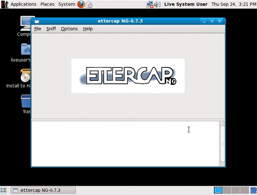Minimize the ettercap window
257x195 pixels.
point(204,21)
